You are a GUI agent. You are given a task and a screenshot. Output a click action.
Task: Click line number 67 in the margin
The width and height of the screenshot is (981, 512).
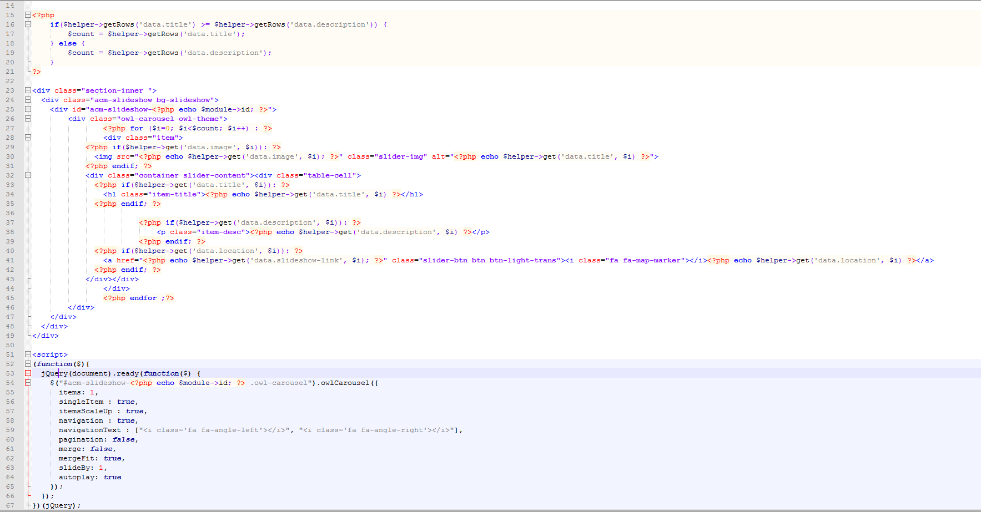pos(10,505)
